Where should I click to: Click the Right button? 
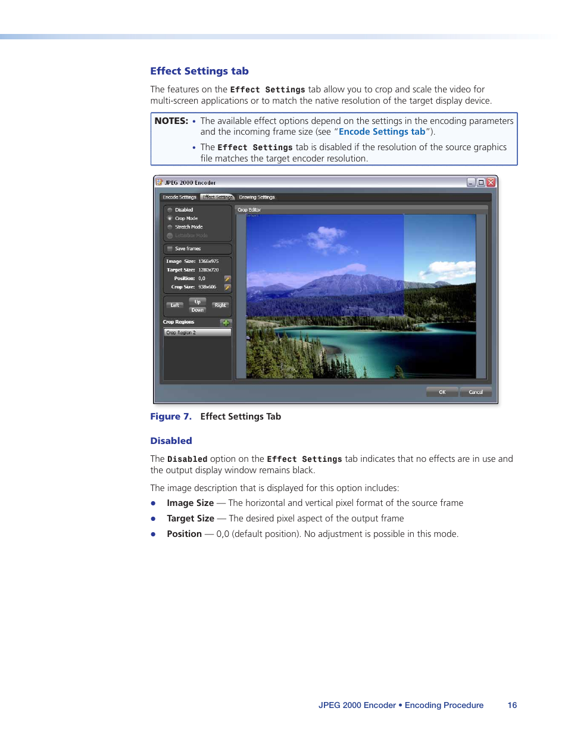220,305
